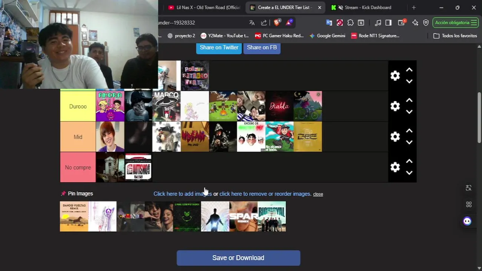Select the pink No compre tier label

pyautogui.click(x=78, y=167)
